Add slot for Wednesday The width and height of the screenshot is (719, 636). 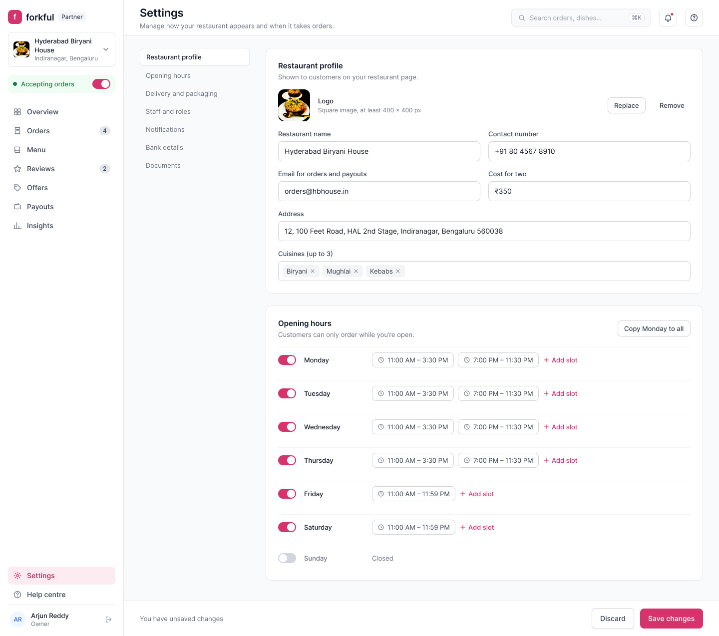561,427
